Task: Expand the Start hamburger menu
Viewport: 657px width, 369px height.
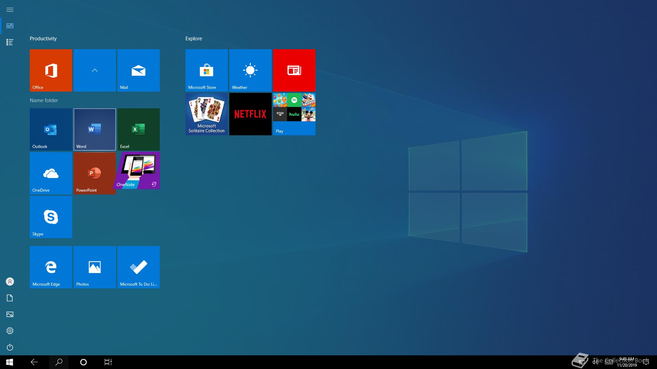Action: point(10,10)
